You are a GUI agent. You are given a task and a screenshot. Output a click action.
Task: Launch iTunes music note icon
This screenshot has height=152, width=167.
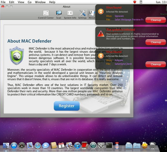coord(77,146)
